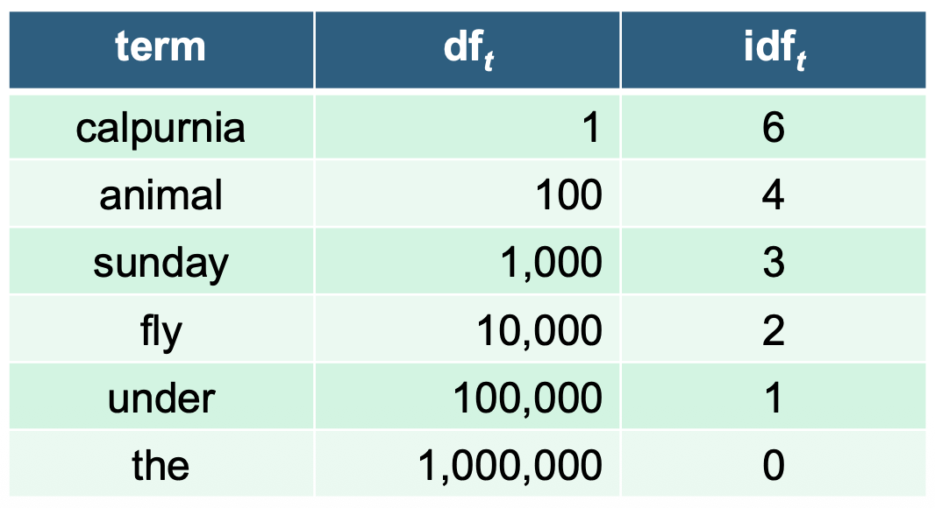
Task: Click the idf value 6 for calpurnia
Action: [773, 128]
